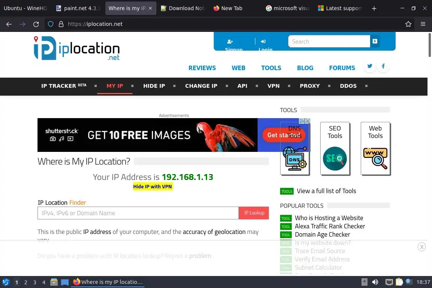Viewport: 432px width, 288px height.
Task: Open the WEB menu
Action: click(x=238, y=68)
